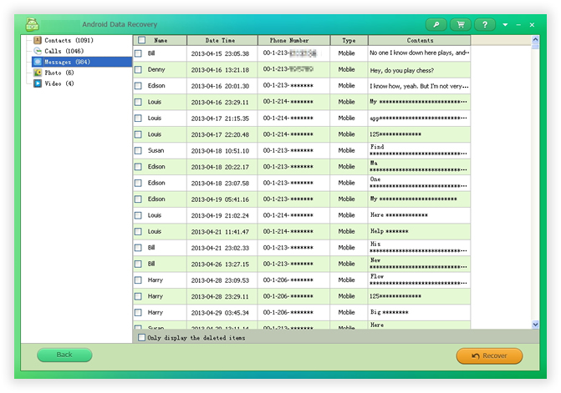This screenshot has height=393, width=561.
Task: Click the Contacts book icon
Action: [x=38, y=40]
